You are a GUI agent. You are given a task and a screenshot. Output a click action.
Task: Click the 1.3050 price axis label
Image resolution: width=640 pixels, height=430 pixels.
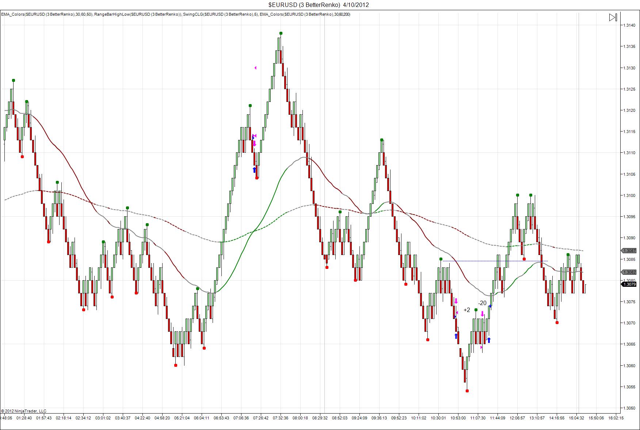click(x=629, y=408)
